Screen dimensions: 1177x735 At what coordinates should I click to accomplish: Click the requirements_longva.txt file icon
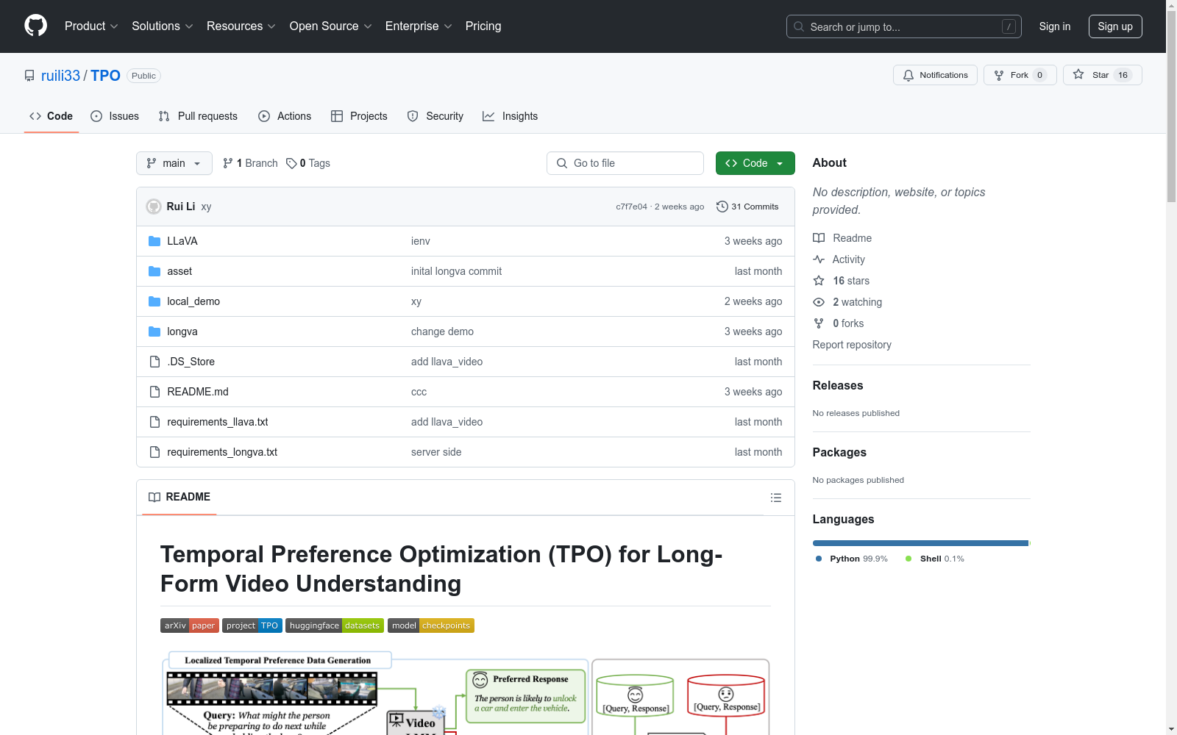(x=154, y=452)
